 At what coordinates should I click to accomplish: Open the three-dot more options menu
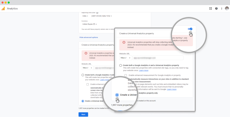coord(222,9)
